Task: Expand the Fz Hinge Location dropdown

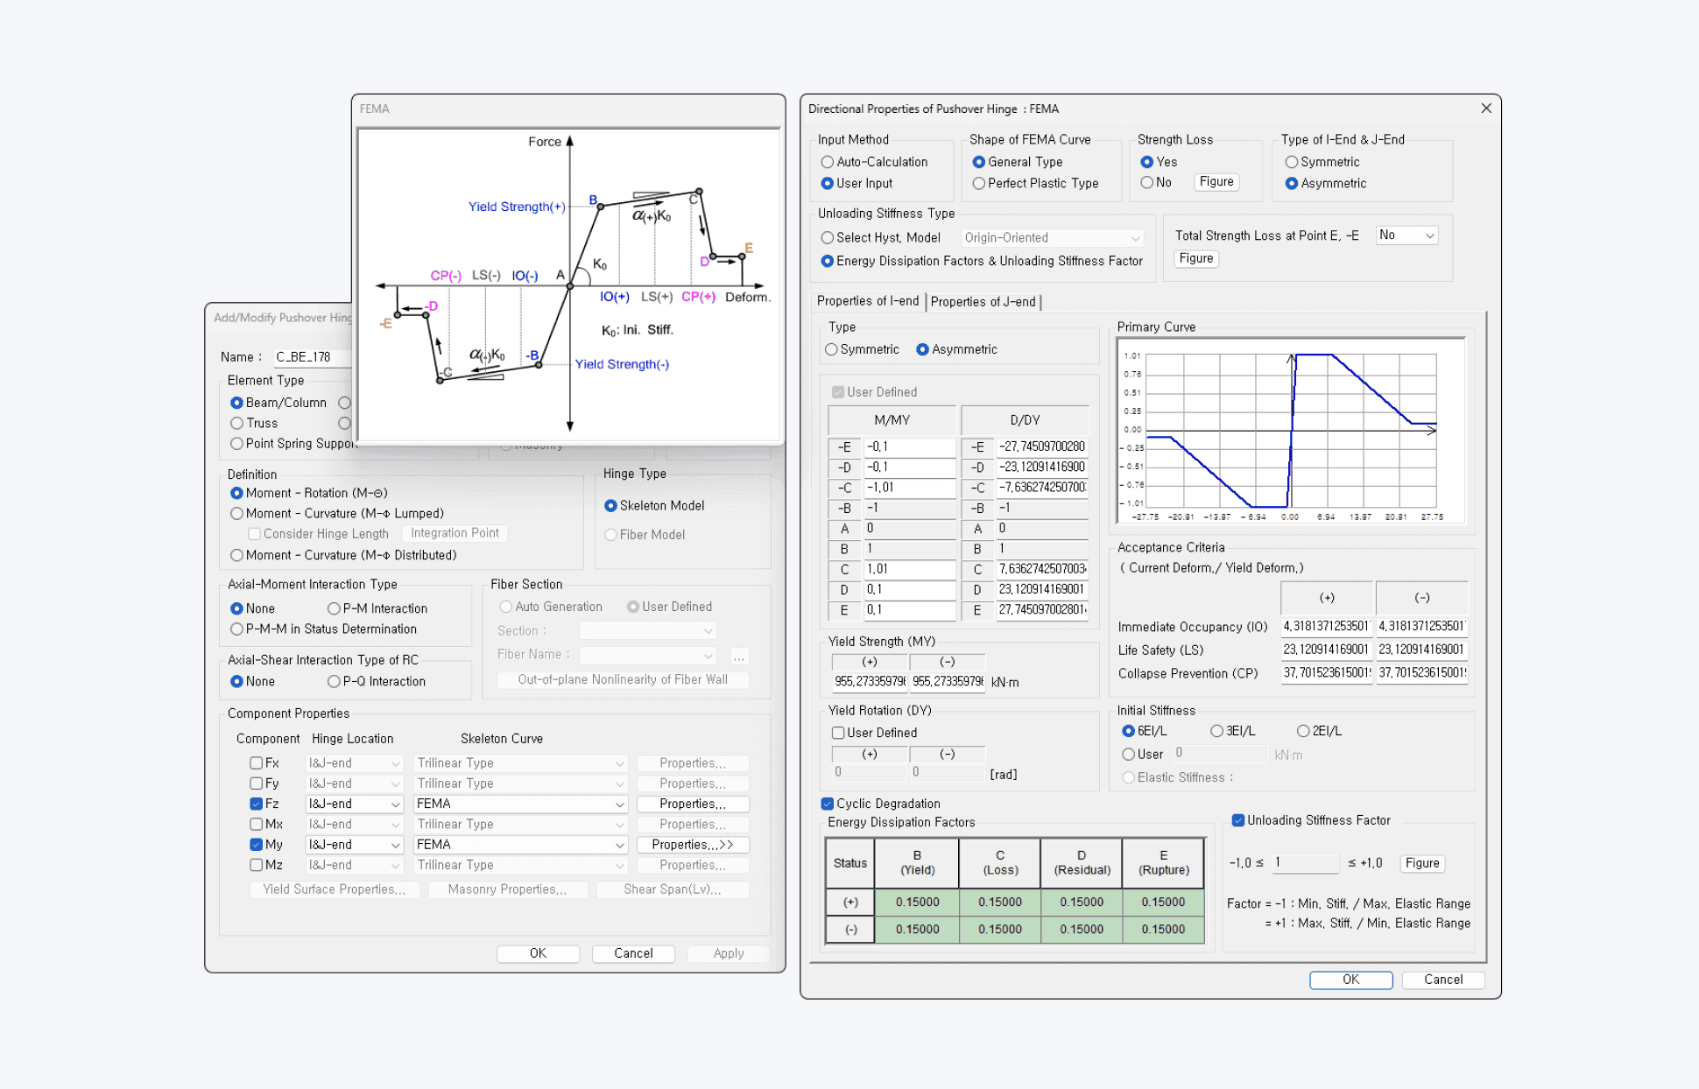Action: (x=354, y=804)
